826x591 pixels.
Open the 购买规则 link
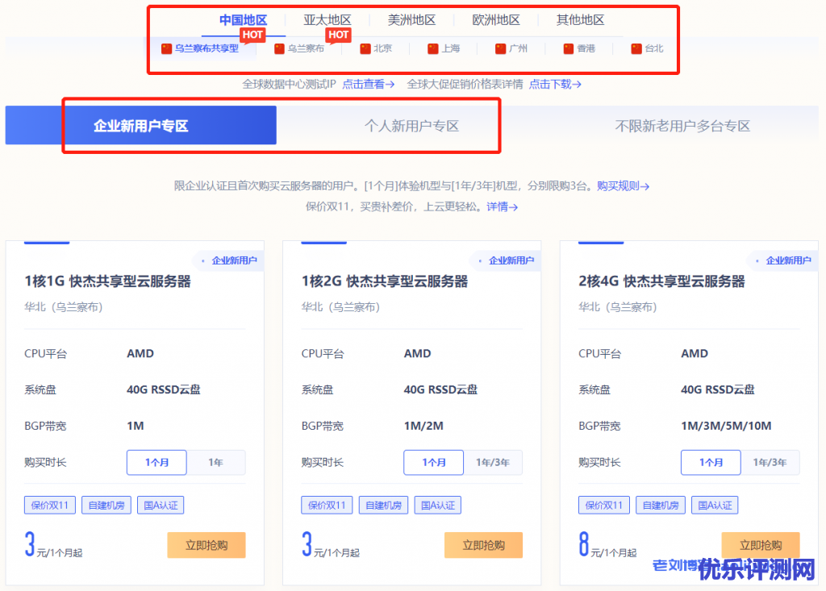623,186
